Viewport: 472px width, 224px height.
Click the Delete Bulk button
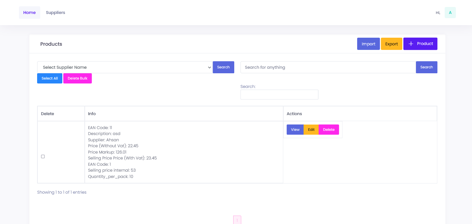[77, 79]
